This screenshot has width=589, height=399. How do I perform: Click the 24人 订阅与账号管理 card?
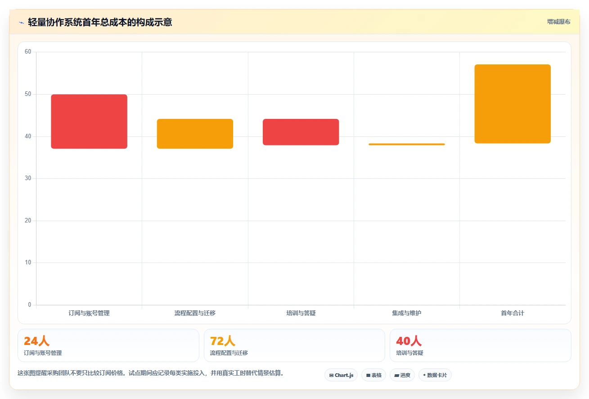click(108, 345)
